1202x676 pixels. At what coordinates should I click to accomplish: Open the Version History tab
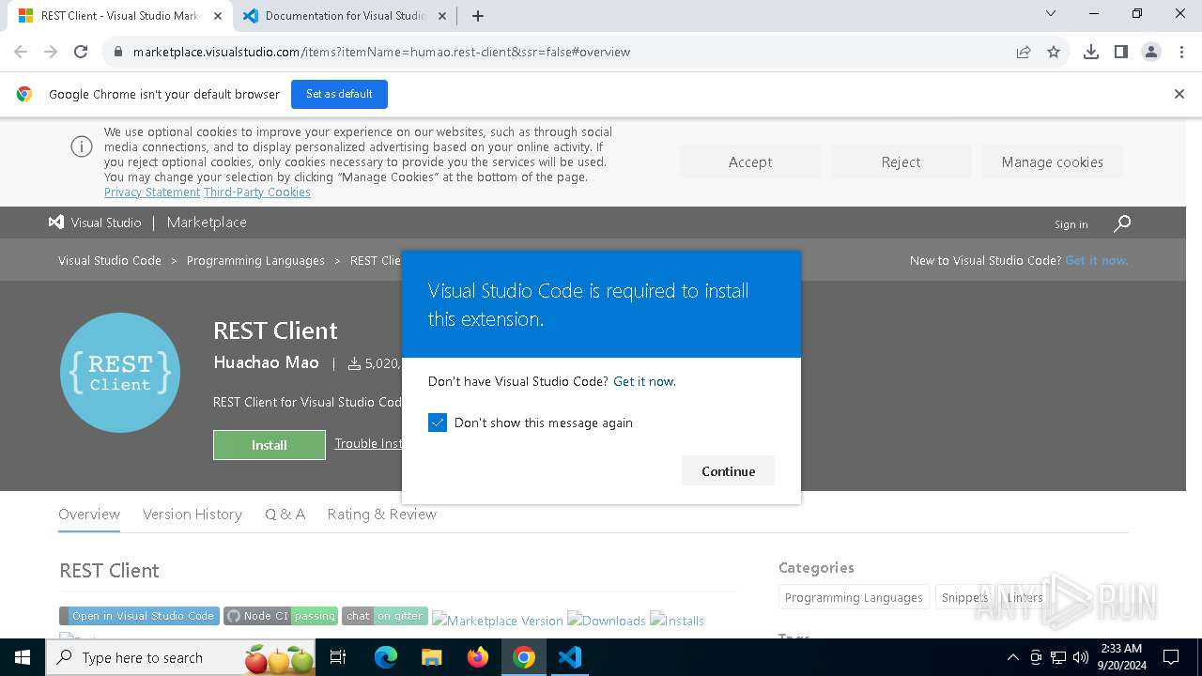[193, 515]
